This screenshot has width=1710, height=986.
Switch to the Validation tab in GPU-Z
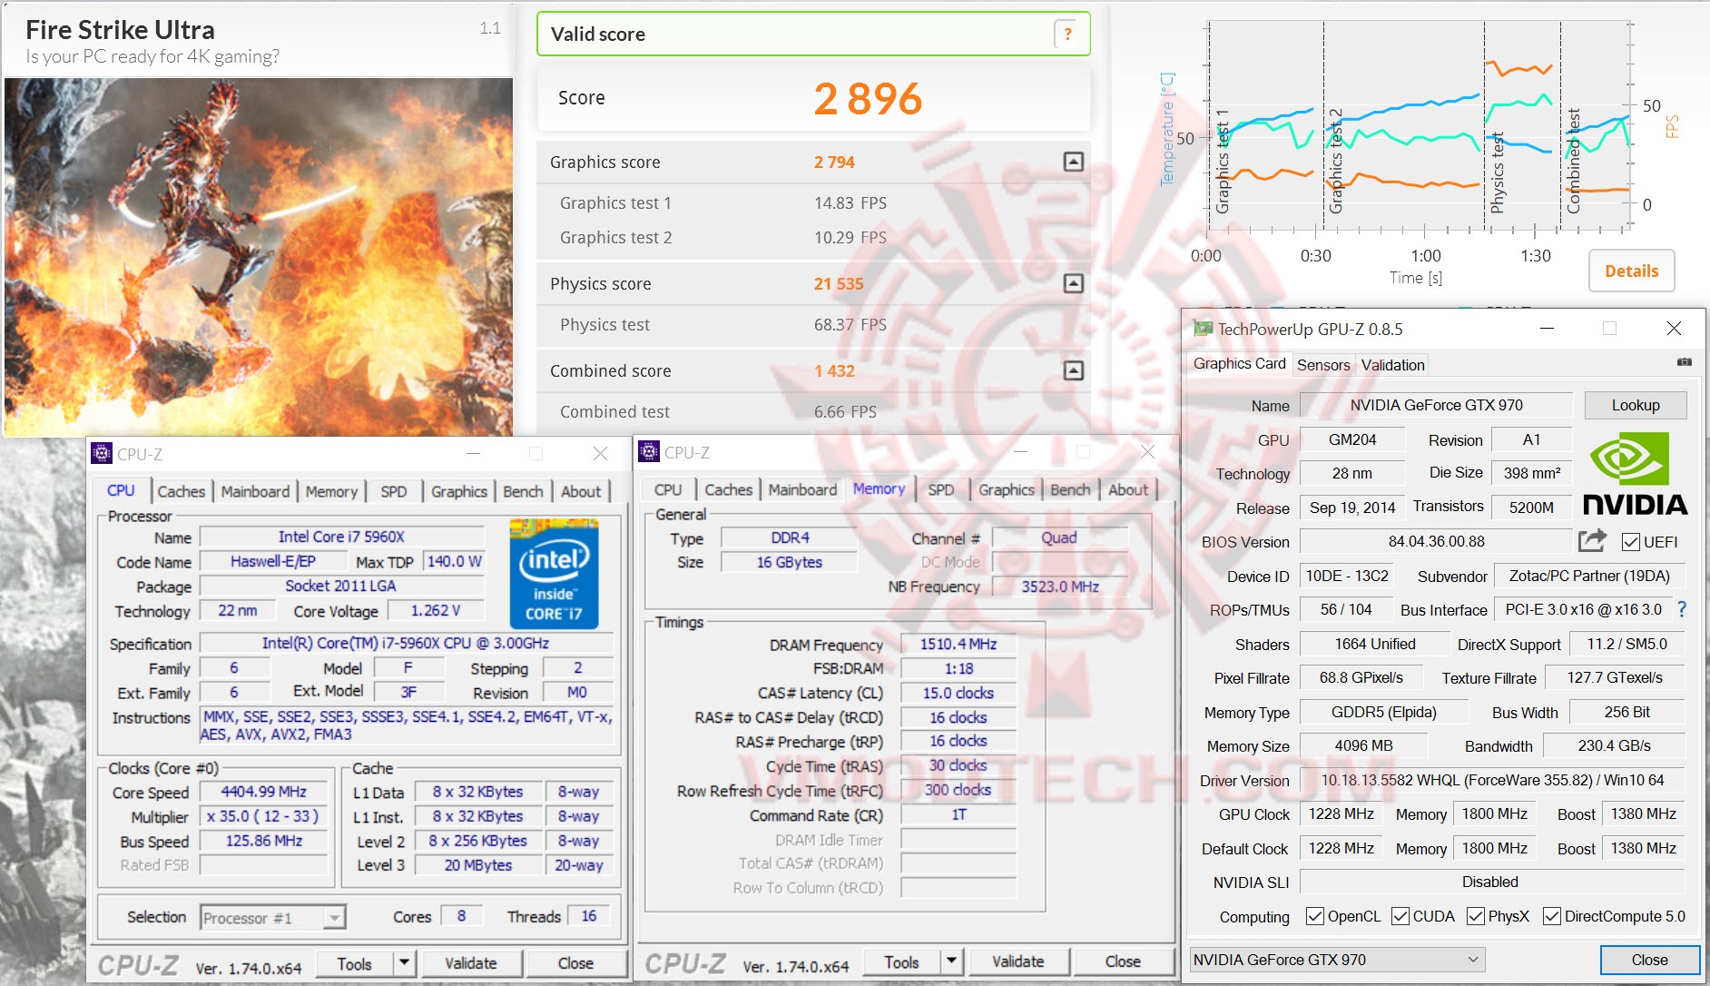(1392, 365)
